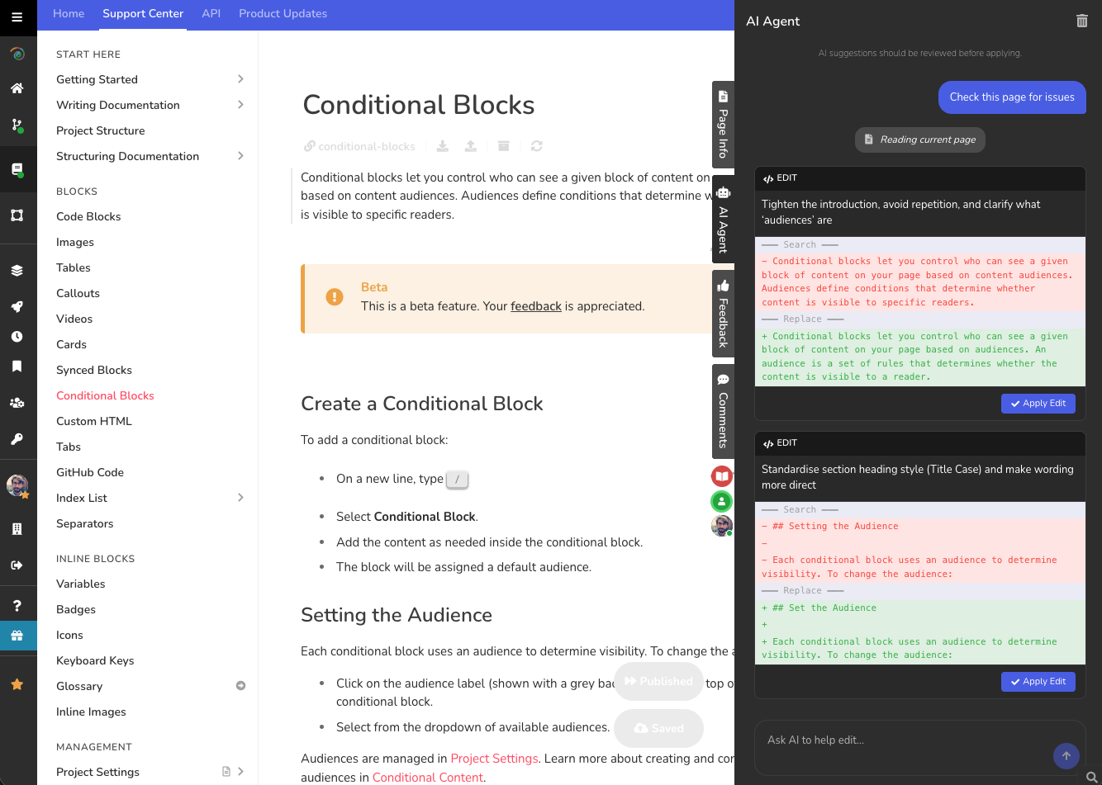Expand the Index List section

coord(240,498)
